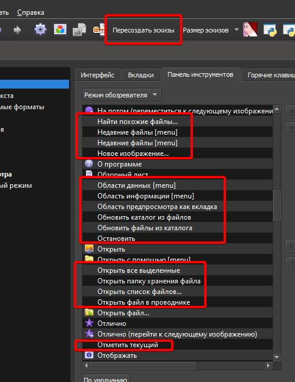Click Python icon beside the pink face icon
Image resolution: width=295 pixels, height=382 pixels.
270,30
